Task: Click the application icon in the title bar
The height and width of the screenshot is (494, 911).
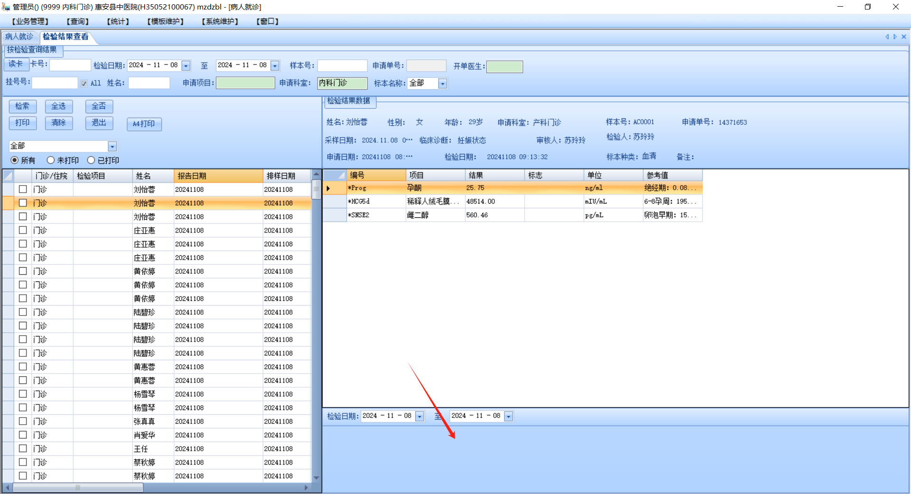Action: tap(6, 7)
